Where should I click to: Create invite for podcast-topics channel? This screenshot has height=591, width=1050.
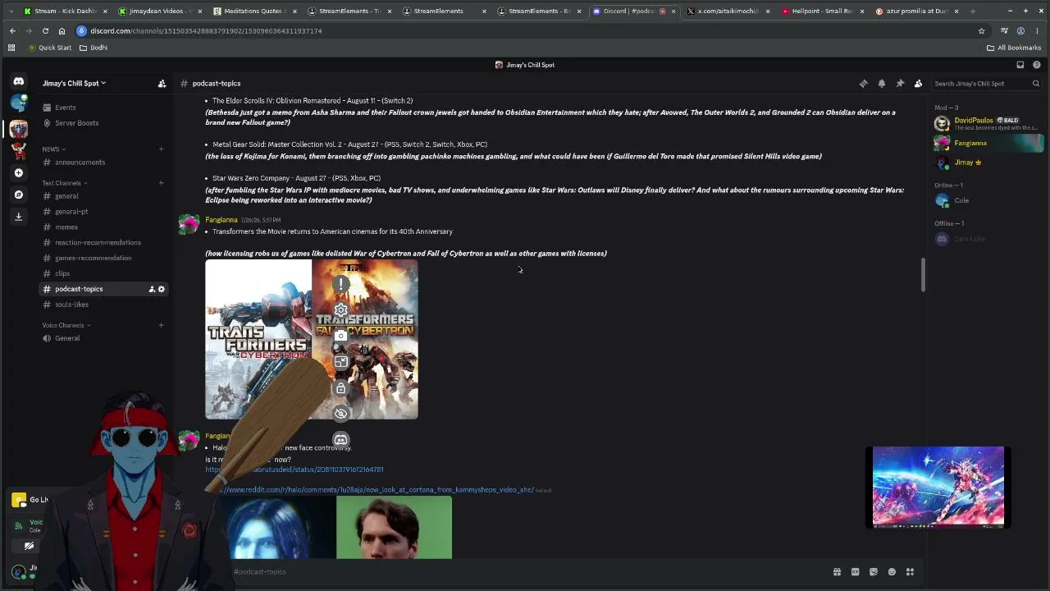pos(152,289)
